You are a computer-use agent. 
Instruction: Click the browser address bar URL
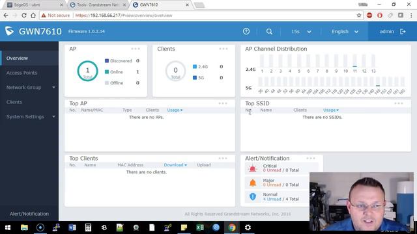pos(124,16)
